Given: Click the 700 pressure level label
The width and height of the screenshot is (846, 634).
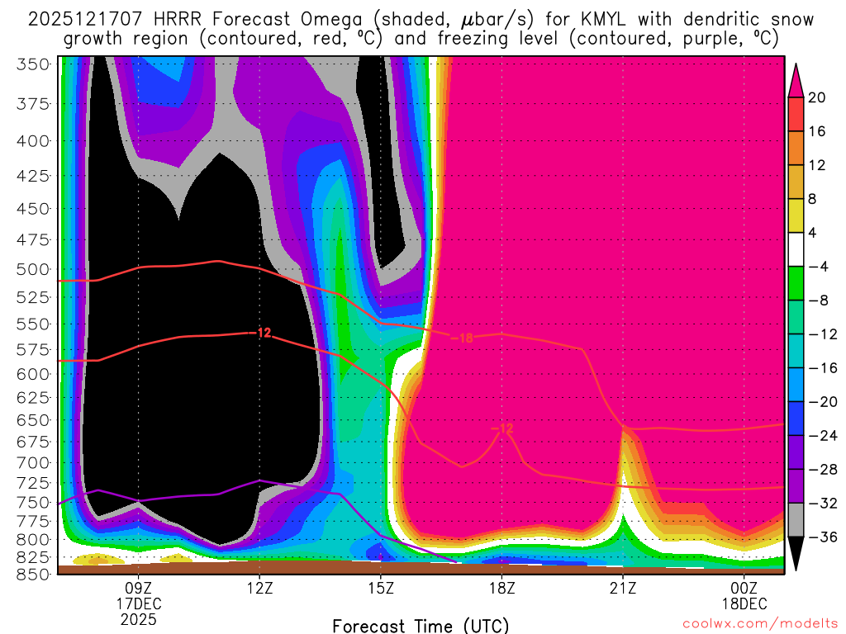Looking at the screenshot, I should (x=33, y=462).
